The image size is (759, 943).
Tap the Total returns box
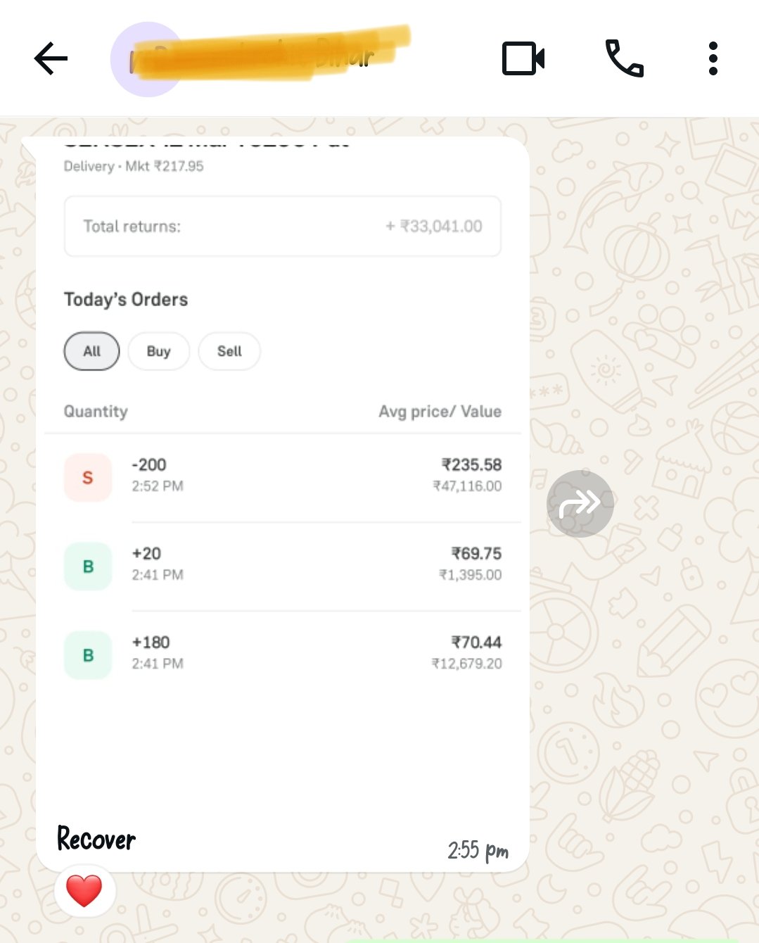click(x=282, y=227)
